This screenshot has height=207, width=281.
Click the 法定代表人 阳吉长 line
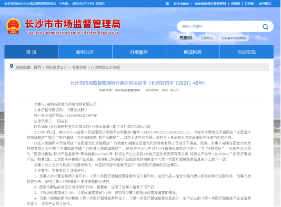coord(51,121)
